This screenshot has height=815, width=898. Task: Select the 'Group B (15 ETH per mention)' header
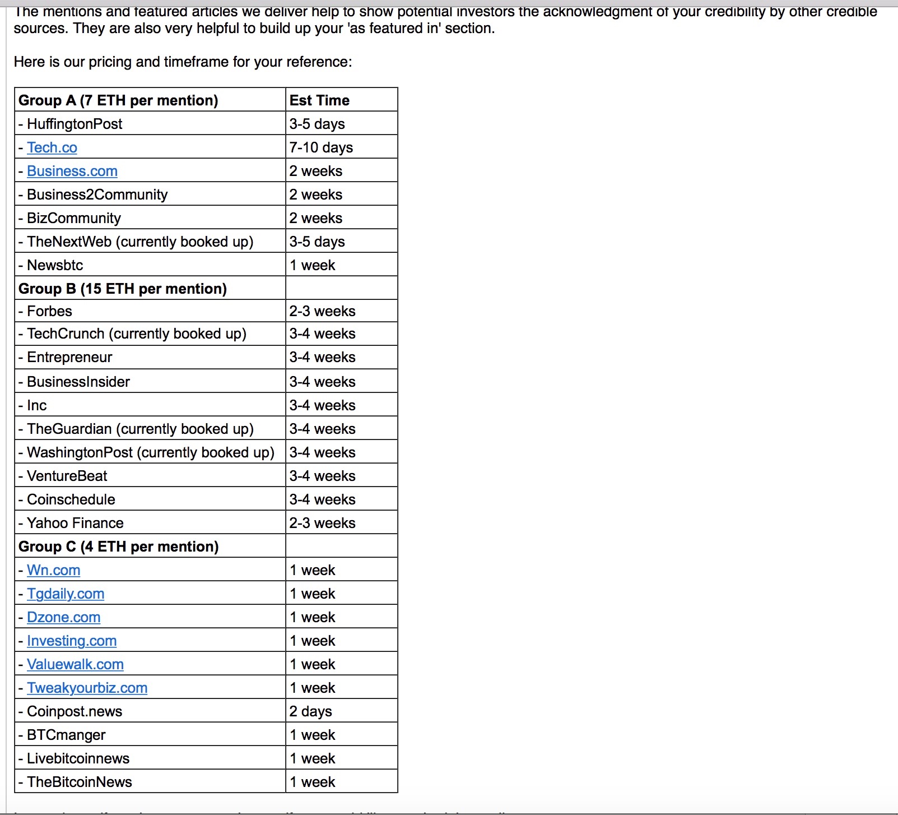pos(123,289)
